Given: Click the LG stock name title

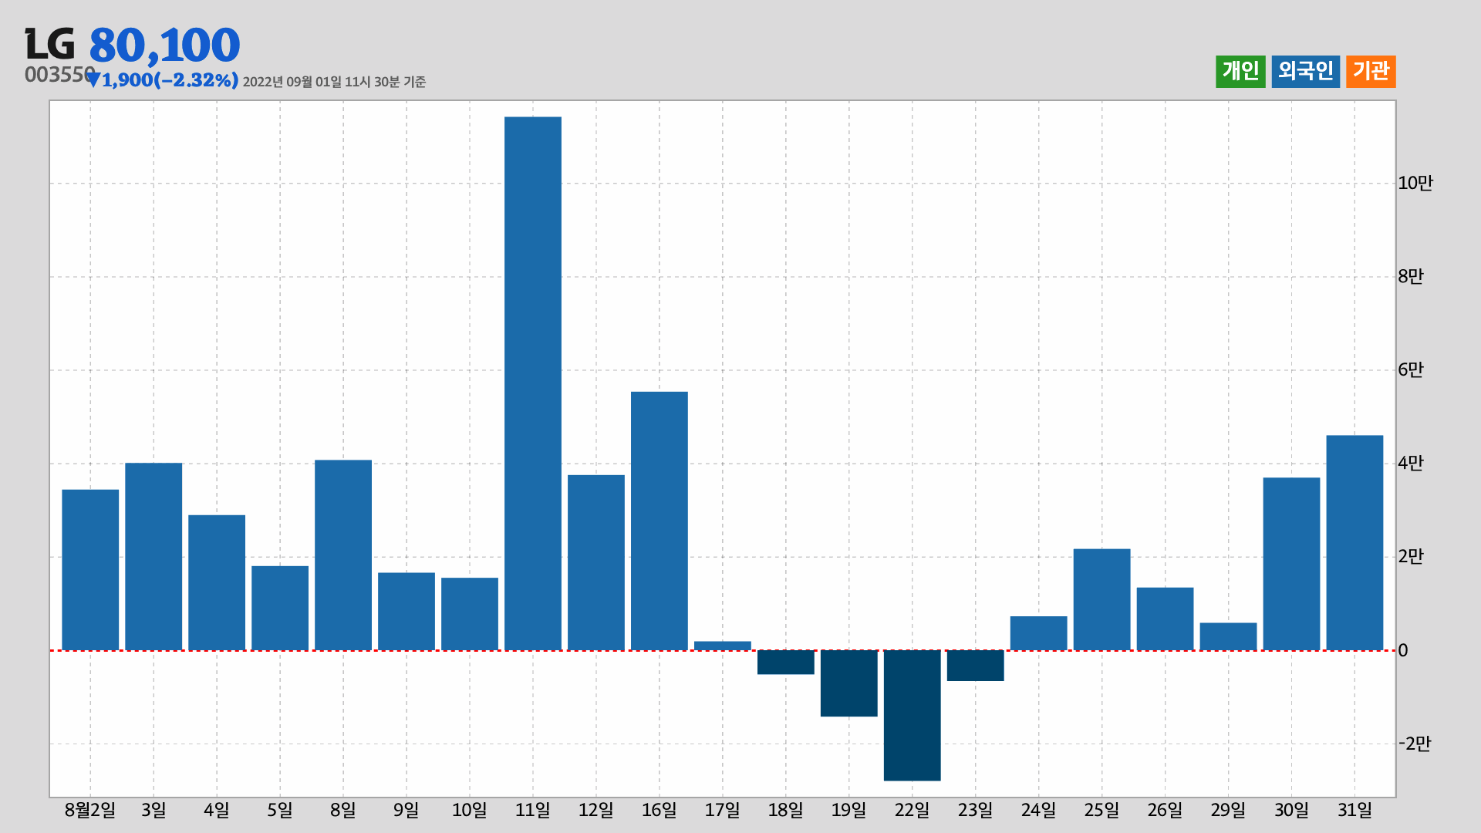Looking at the screenshot, I should coord(50,45).
